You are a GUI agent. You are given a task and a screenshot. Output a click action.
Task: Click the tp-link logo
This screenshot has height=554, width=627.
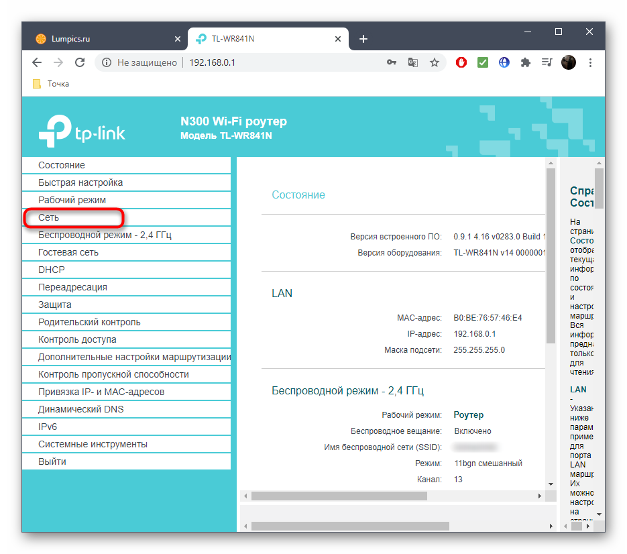(x=82, y=131)
